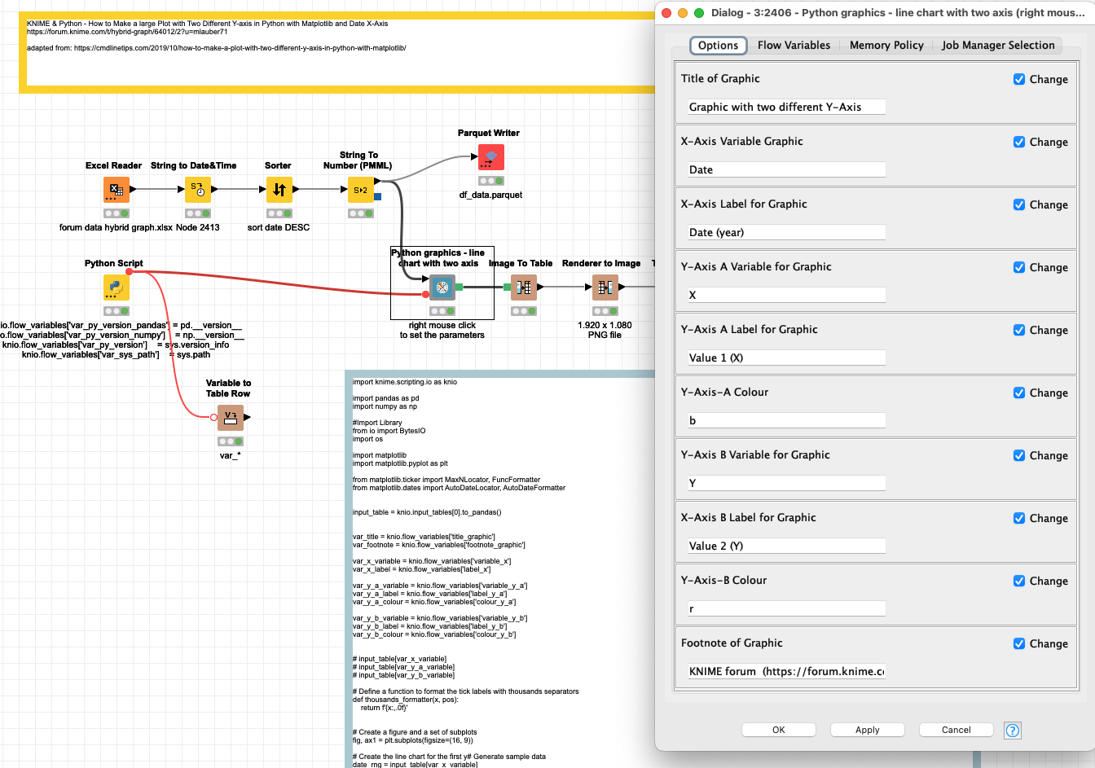Screen dimensions: 1095x768
Task: Click Sorter node status traffic light
Action: pos(279,213)
